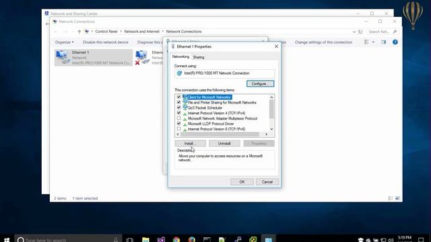Expand the address bar history dropdown

(x=354, y=32)
